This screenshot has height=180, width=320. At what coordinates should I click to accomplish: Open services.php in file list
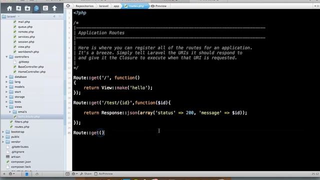click(26, 36)
